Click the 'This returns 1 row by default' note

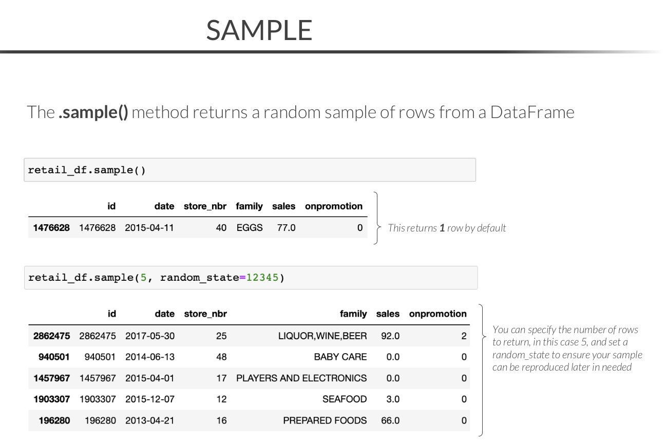(447, 228)
